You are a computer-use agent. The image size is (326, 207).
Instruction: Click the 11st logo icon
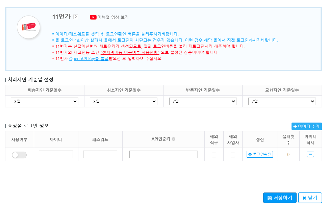point(28,27)
